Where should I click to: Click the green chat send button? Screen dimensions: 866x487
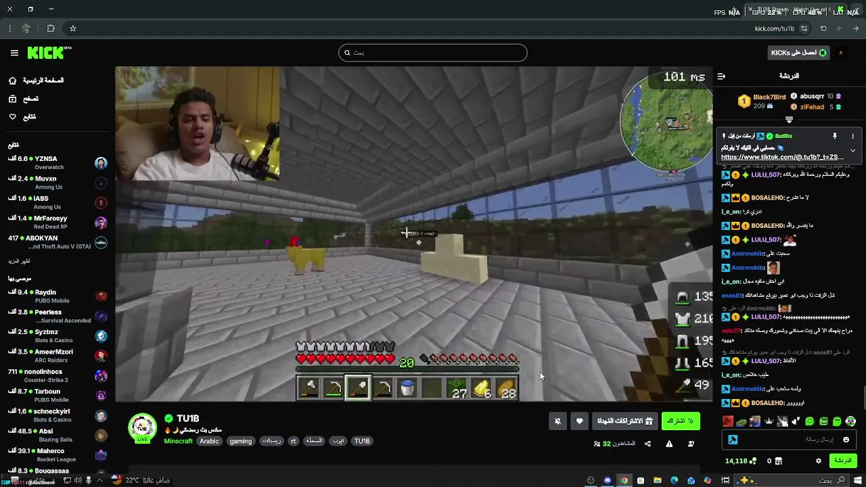point(843,461)
